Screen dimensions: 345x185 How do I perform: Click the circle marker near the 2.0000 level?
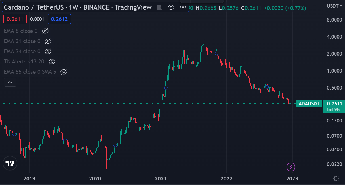click(x=216, y=53)
